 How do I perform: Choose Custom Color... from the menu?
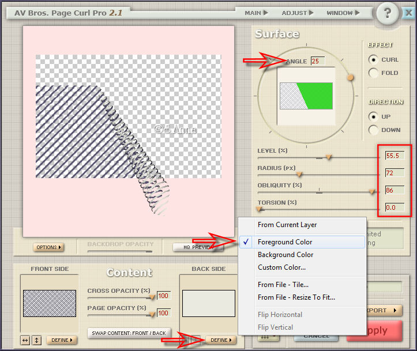click(x=281, y=267)
